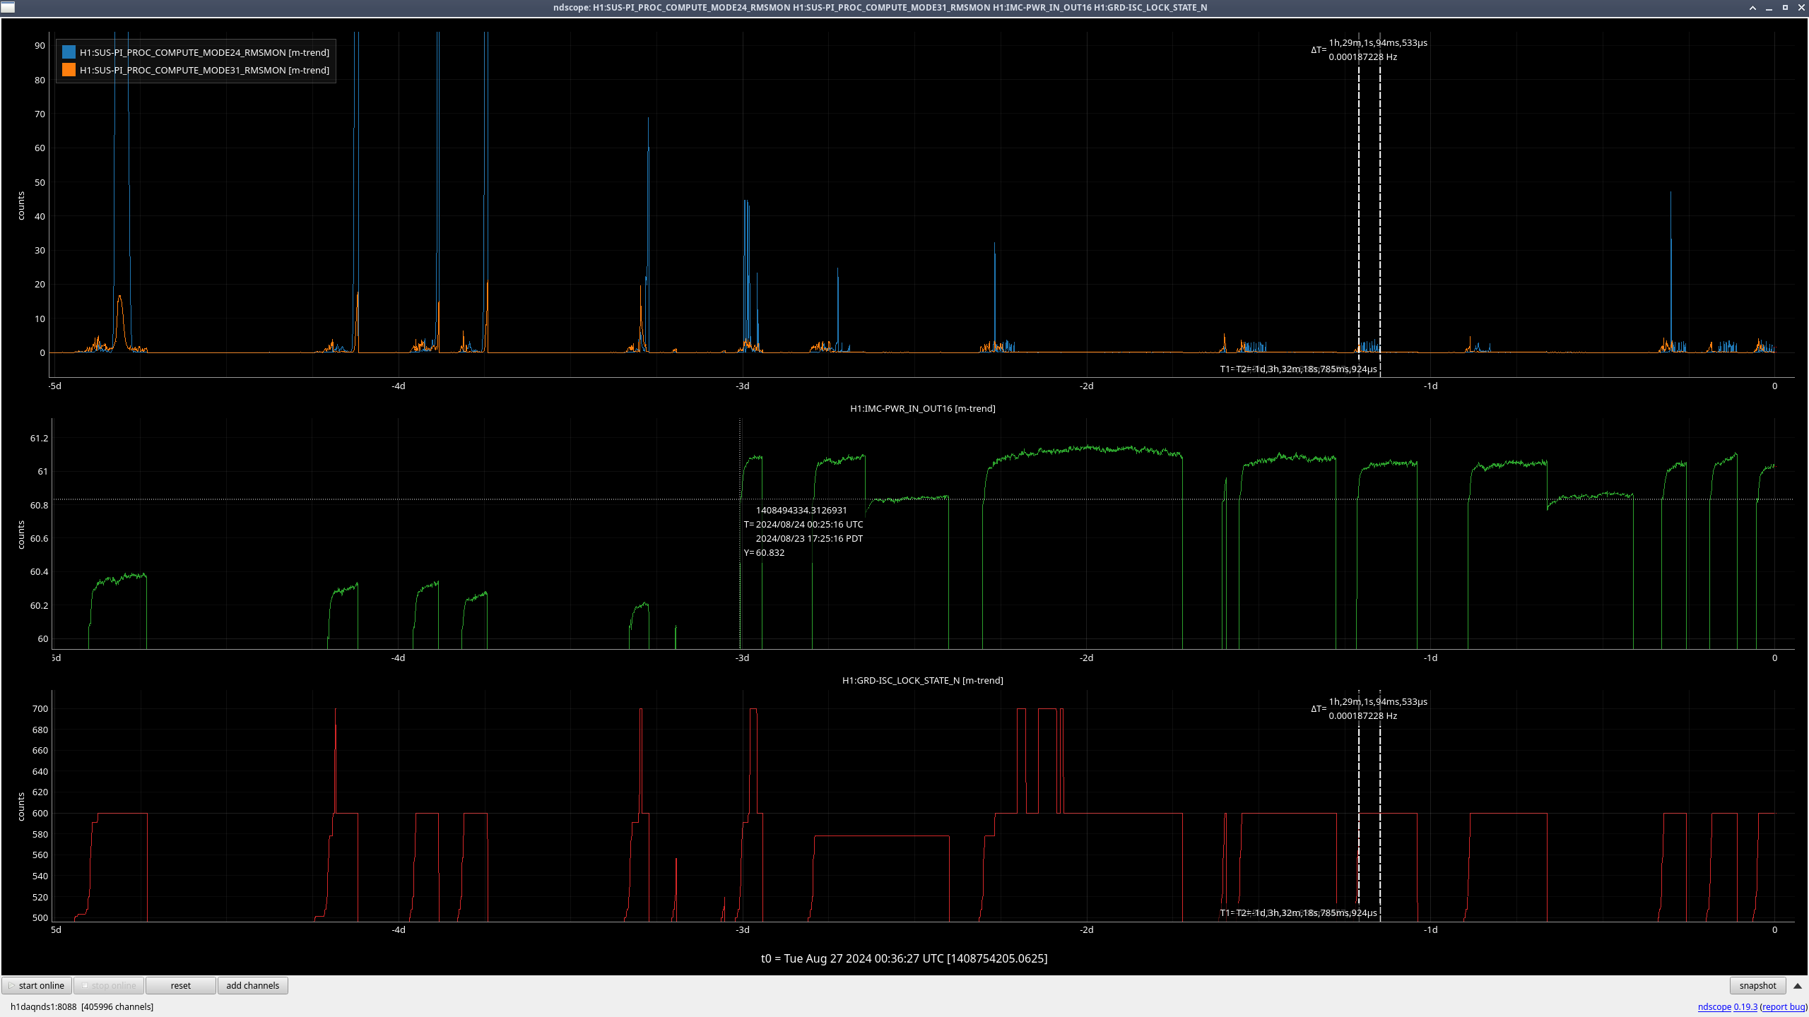Click the -3d tick on top plot axis
1809x1017 pixels.
click(x=742, y=386)
